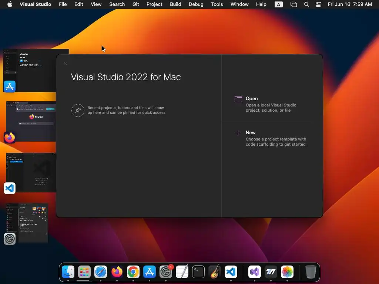Select the VS Code window thumbnail in Stage Manager
Viewport: 379px width, 284px height.
[x=31, y=172]
